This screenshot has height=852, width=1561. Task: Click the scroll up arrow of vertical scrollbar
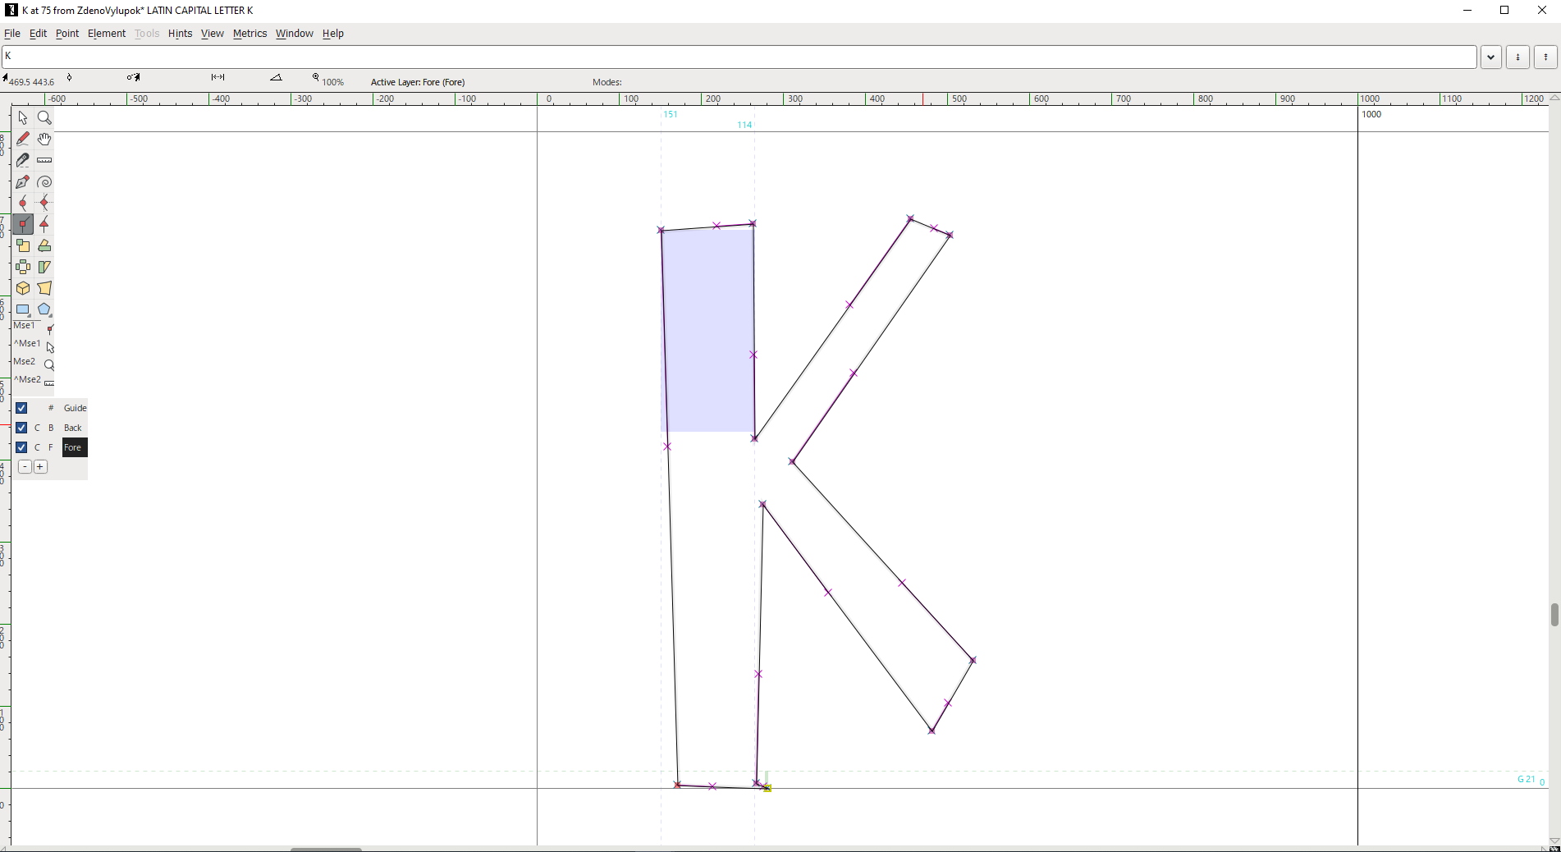click(x=1554, y=98)
